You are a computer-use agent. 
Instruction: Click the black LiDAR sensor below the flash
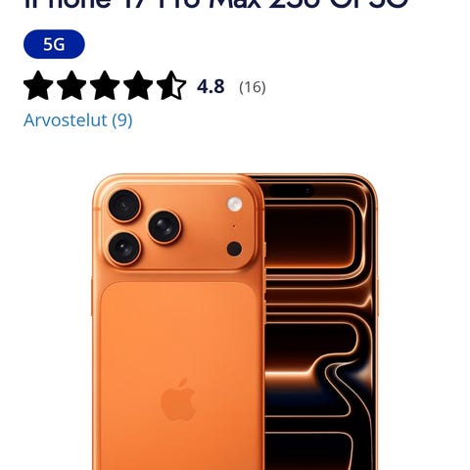234,249
